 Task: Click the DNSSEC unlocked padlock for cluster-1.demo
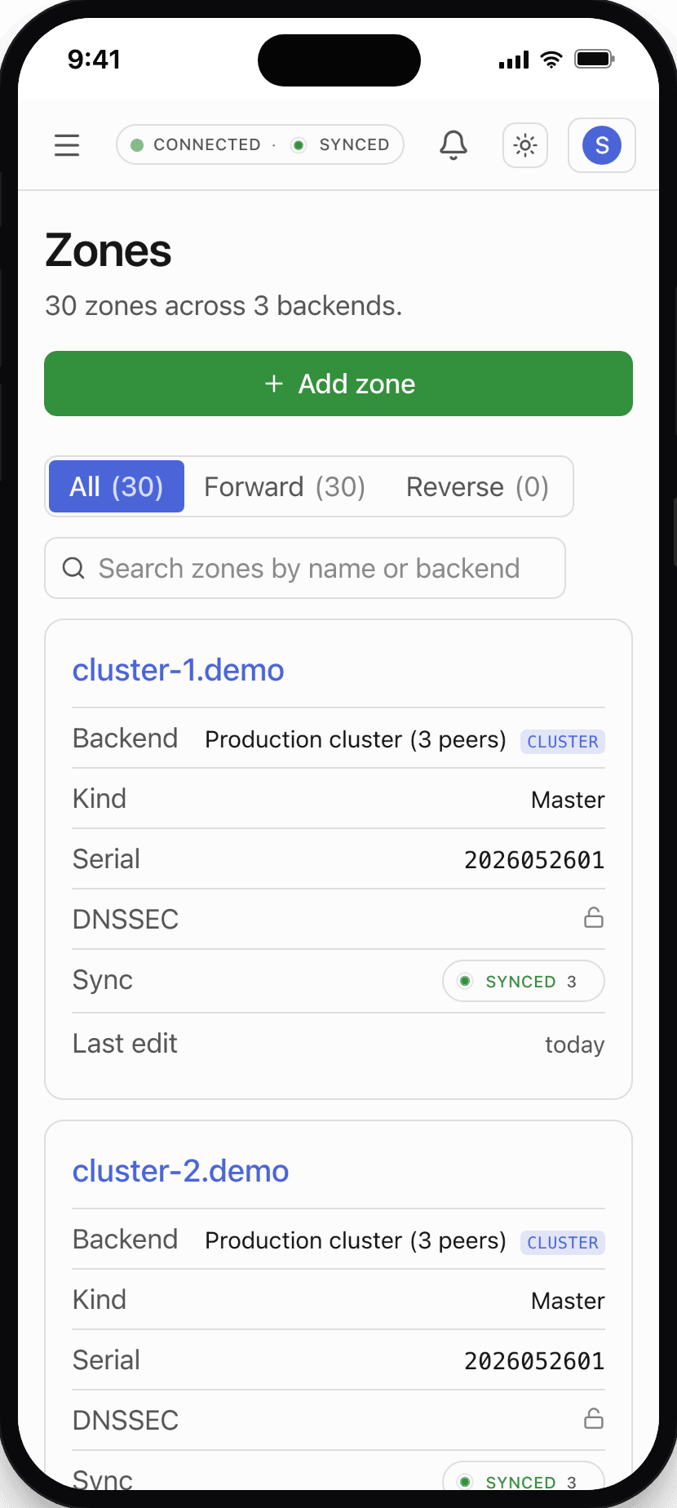594,918
